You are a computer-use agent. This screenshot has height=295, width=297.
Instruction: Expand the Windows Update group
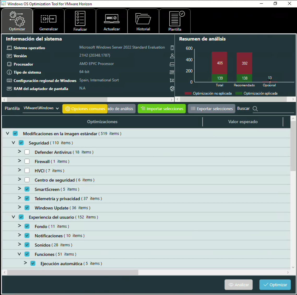pyautogui.click(x=19, y=207)
